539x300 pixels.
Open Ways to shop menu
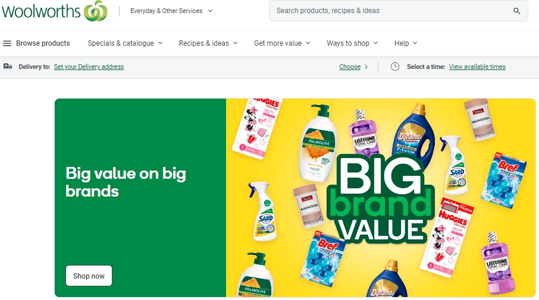click(x=352, y=43)
